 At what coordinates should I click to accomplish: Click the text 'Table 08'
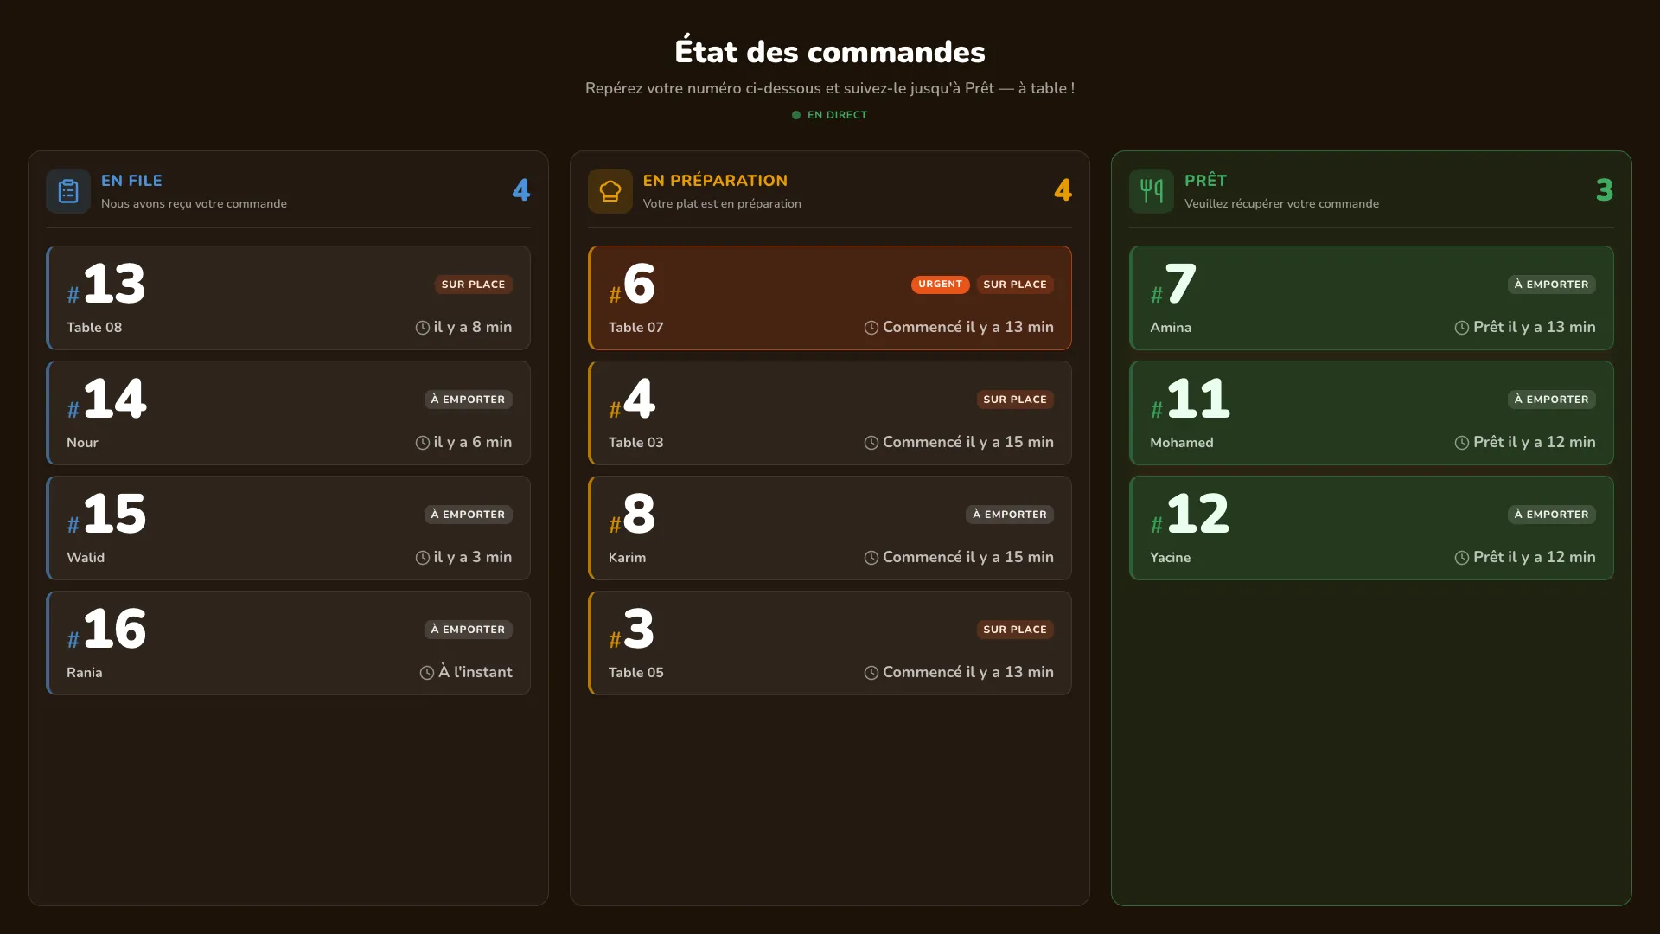tap(94, 328)
